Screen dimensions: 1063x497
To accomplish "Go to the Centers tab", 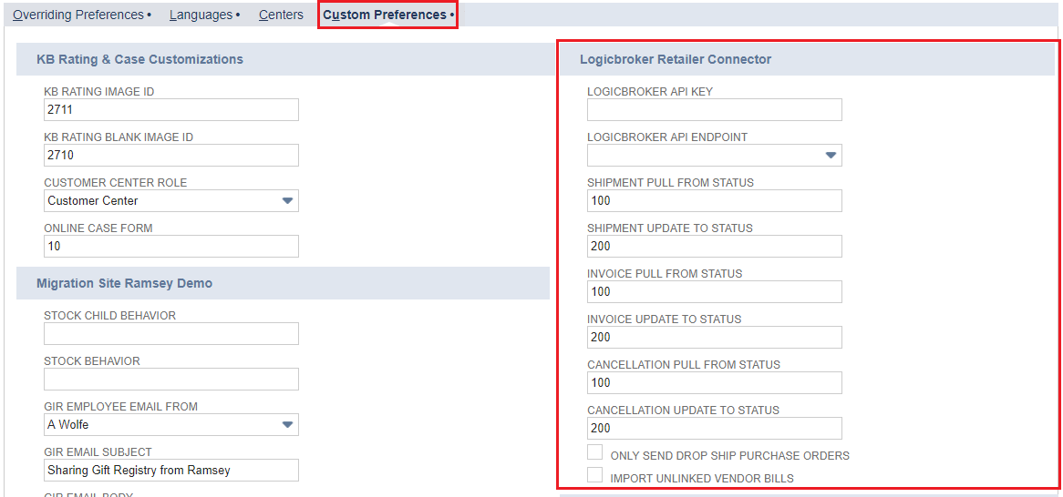I will click(281, 15).
